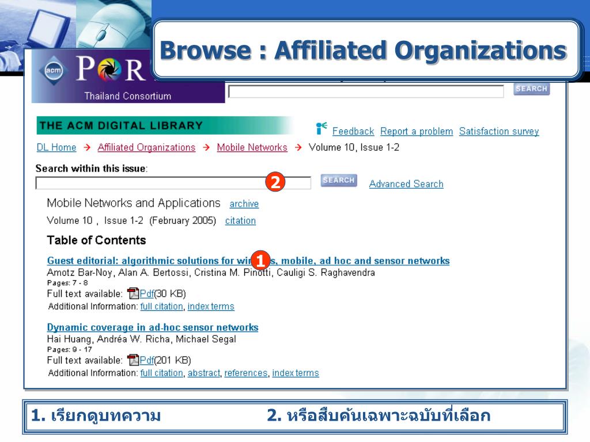Click the Volume 10, Issue 1-2 breadcrumb text
590x442 pixels.
point(354,147)
